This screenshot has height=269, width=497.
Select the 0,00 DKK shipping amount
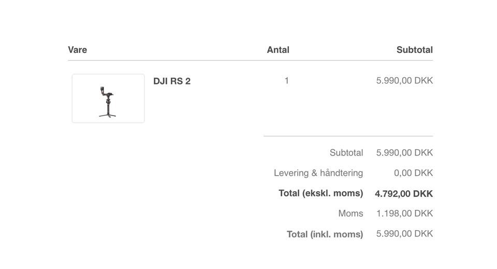[413, 173]
